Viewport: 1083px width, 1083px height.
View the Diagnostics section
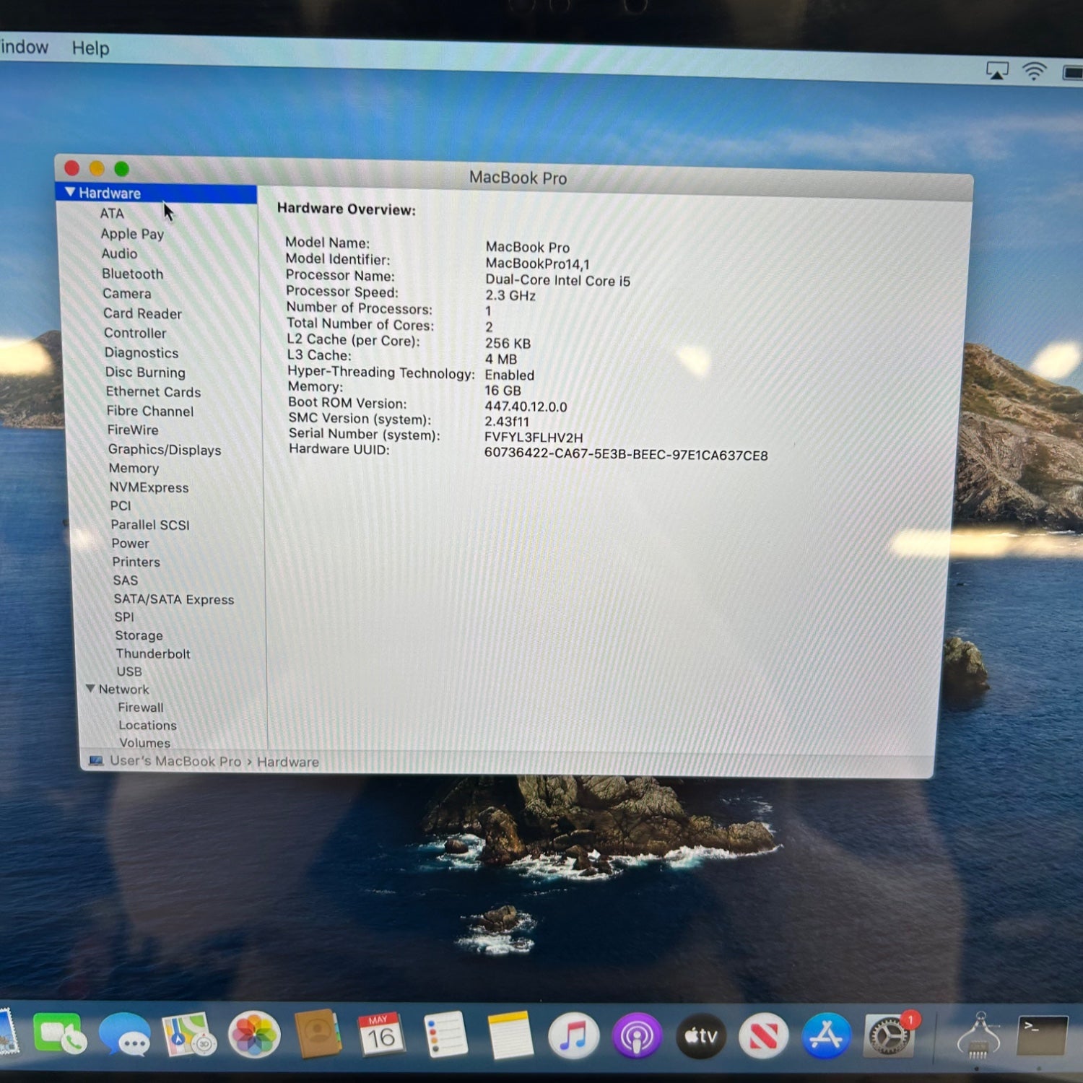142,352
